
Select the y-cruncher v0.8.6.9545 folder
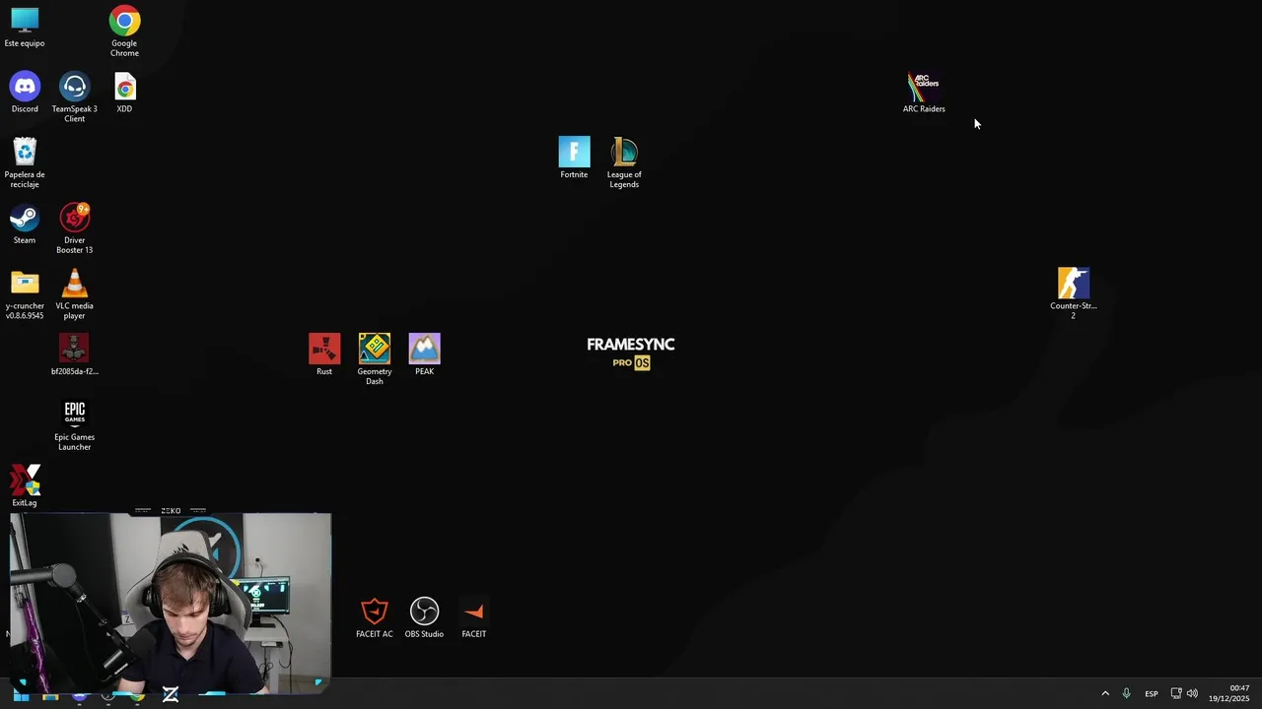[x=25, y=294]
